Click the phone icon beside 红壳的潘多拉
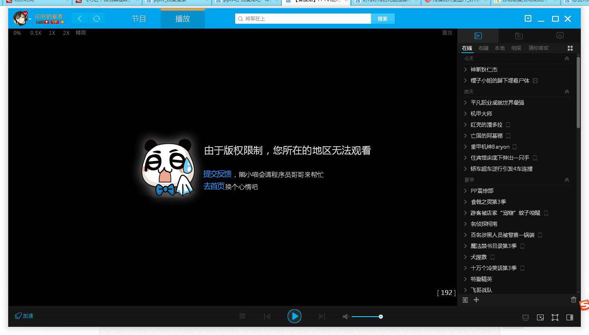589x335 pixels. [508, 125]
